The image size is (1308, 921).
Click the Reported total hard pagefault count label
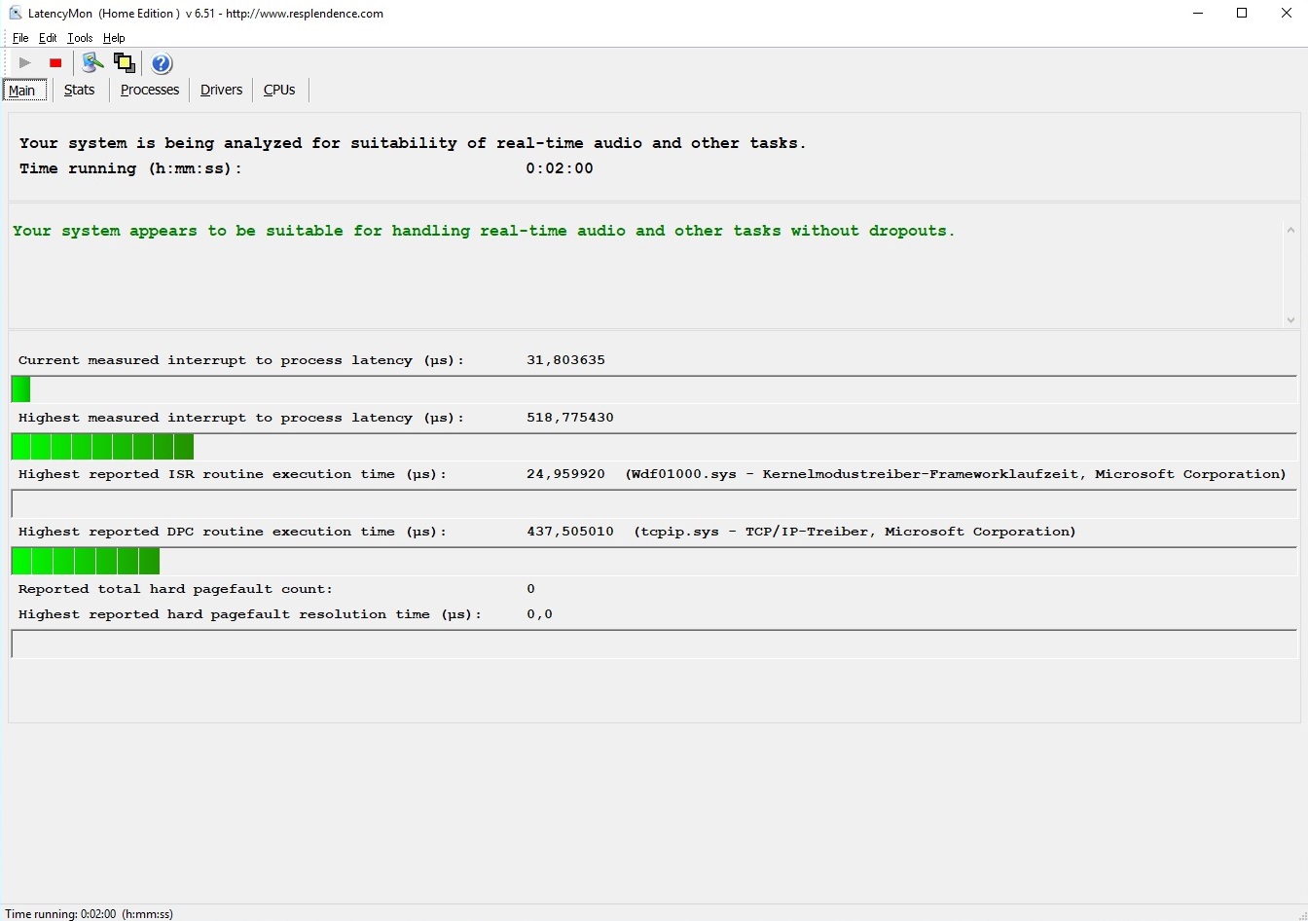click(175, 589)
